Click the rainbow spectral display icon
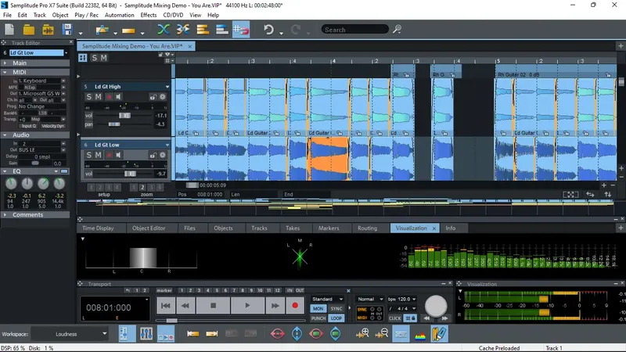The width and height of the screenshot is (626, 352). (420, 336)
